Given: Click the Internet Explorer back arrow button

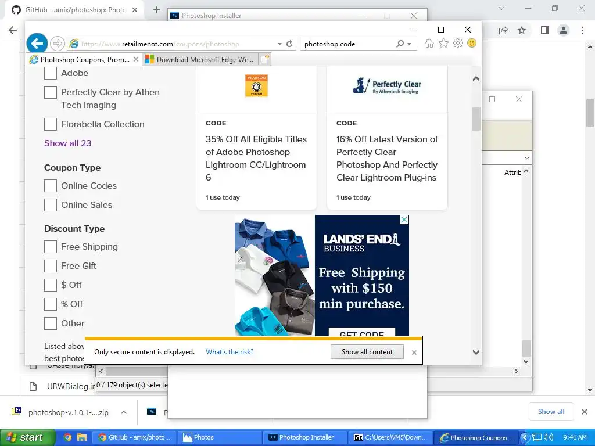Looking at the screenshot, I should 37,44.
